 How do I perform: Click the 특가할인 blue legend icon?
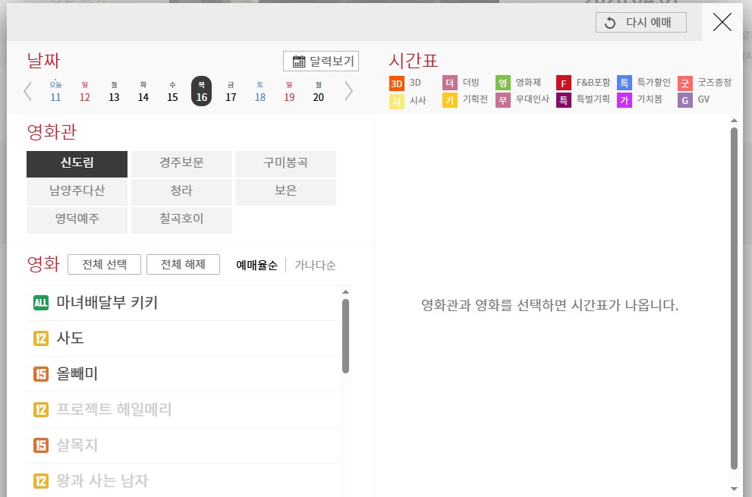point(624,83)
